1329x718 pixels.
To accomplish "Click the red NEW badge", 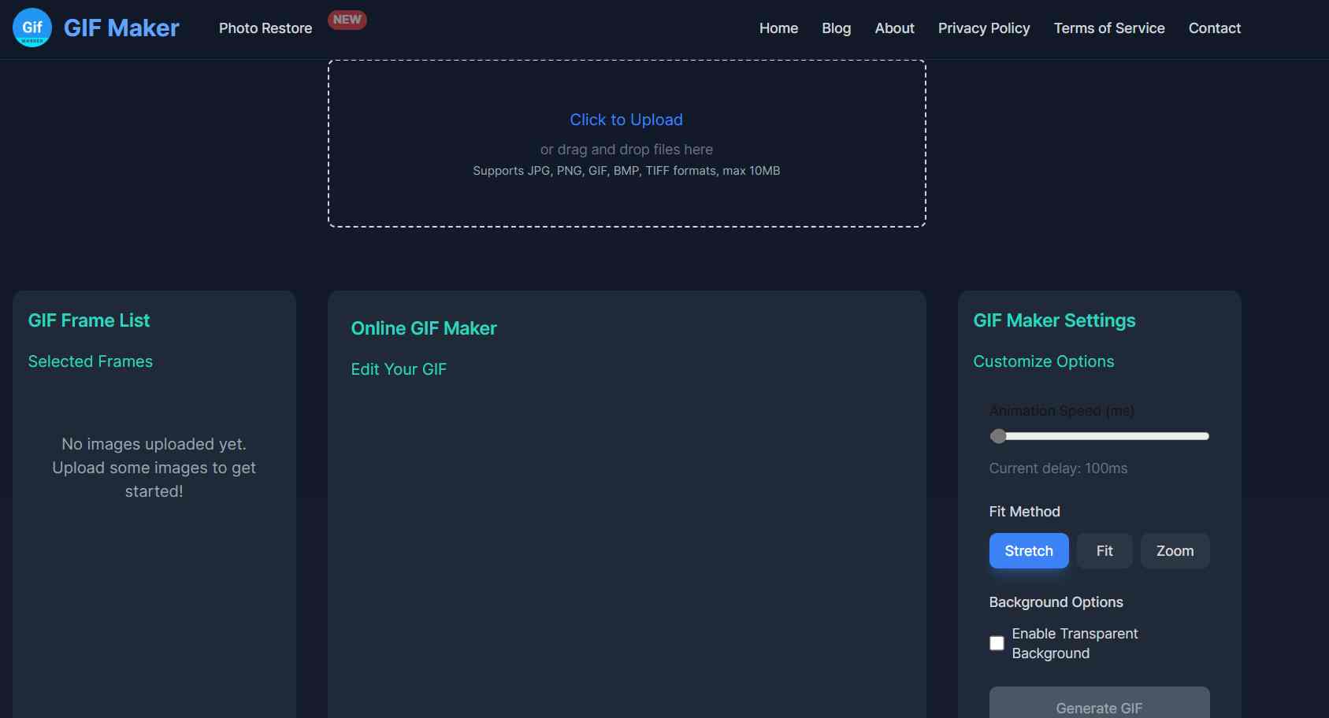I will point(347,20).
